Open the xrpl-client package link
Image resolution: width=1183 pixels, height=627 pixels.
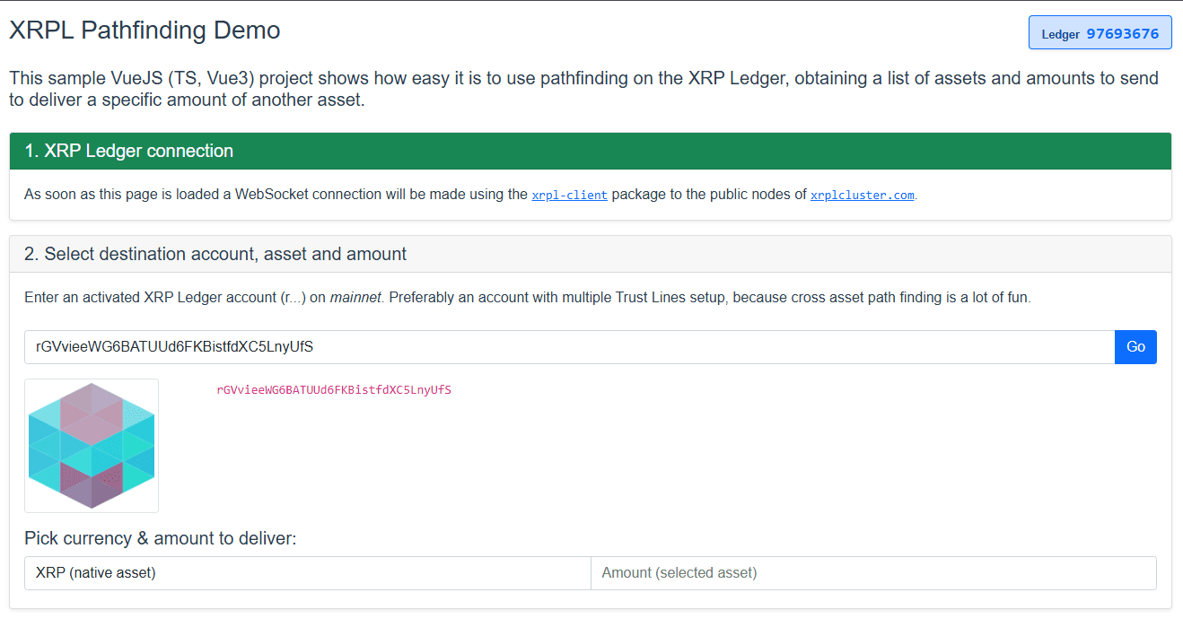pos(569,195)
